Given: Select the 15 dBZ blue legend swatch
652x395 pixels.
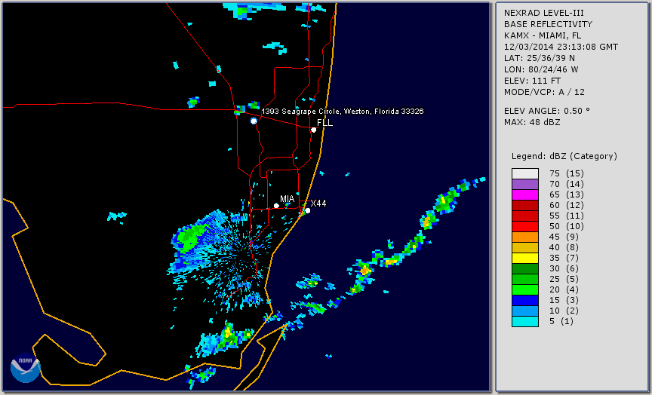Looking at the screenshot, I should click(525, 300).
